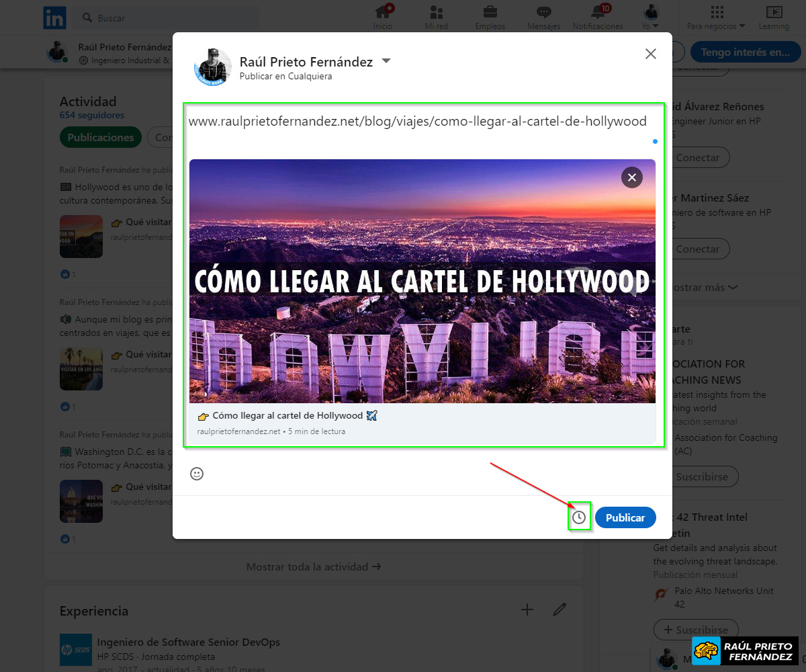Screen dimensions: 806x672
Task: Expand the author visibility dropdown arrow
Action: pyautogui.click(x=386, y=61)
